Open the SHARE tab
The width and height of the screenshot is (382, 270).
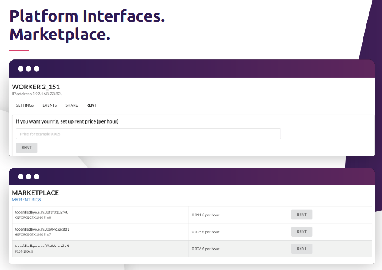click(x=71, y=105)
